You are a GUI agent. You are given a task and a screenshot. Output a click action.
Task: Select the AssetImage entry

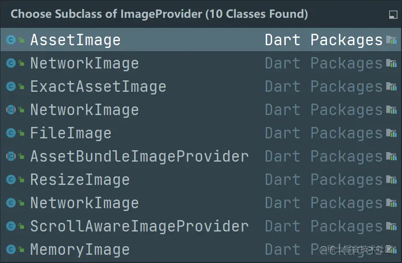[x=75, y=40]
